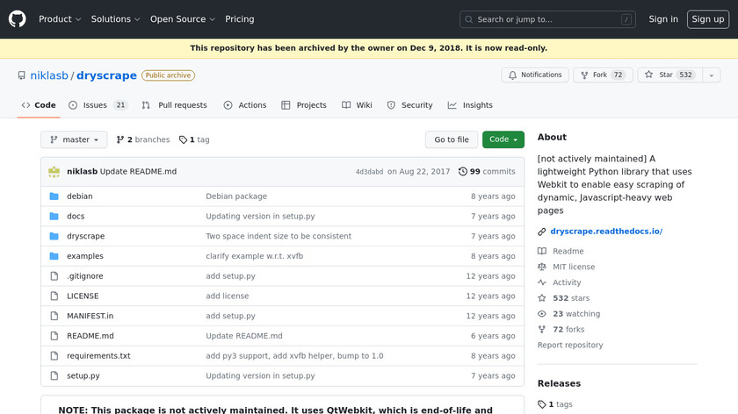The width and height of the screenshot is (738, 414).
Task: Click the GitHub logo icon
Action: point(18,18)
